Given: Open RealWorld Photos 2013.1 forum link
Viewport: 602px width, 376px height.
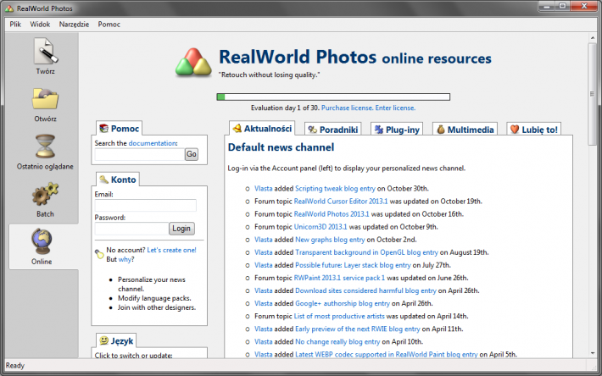Looking at the screenshot, I should (332, 214).
